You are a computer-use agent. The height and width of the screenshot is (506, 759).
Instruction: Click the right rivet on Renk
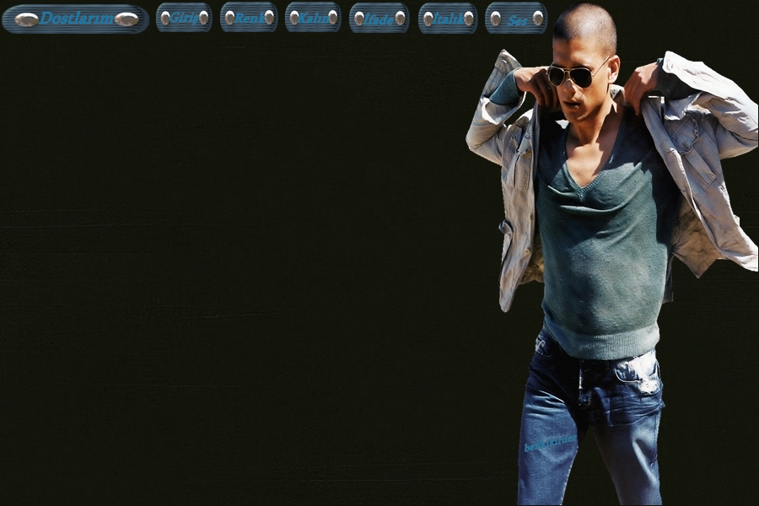pyautogui.click(x=269, y=18)
